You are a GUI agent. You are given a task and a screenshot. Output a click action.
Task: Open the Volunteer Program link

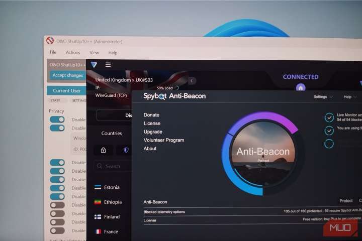point(164,140)
